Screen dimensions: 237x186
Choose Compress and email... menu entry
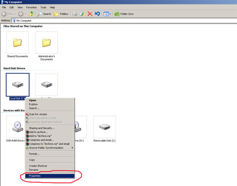tap(50, 140)
